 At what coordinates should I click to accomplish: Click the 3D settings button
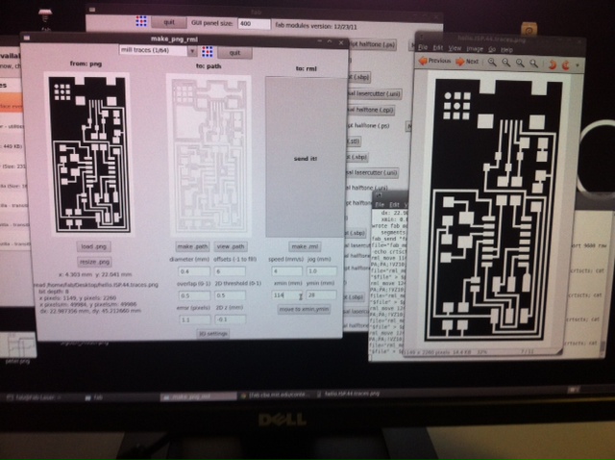coord(212,334)
